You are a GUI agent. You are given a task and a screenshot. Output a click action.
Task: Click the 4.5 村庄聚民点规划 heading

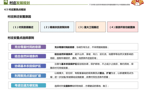[x=15, y=10]
